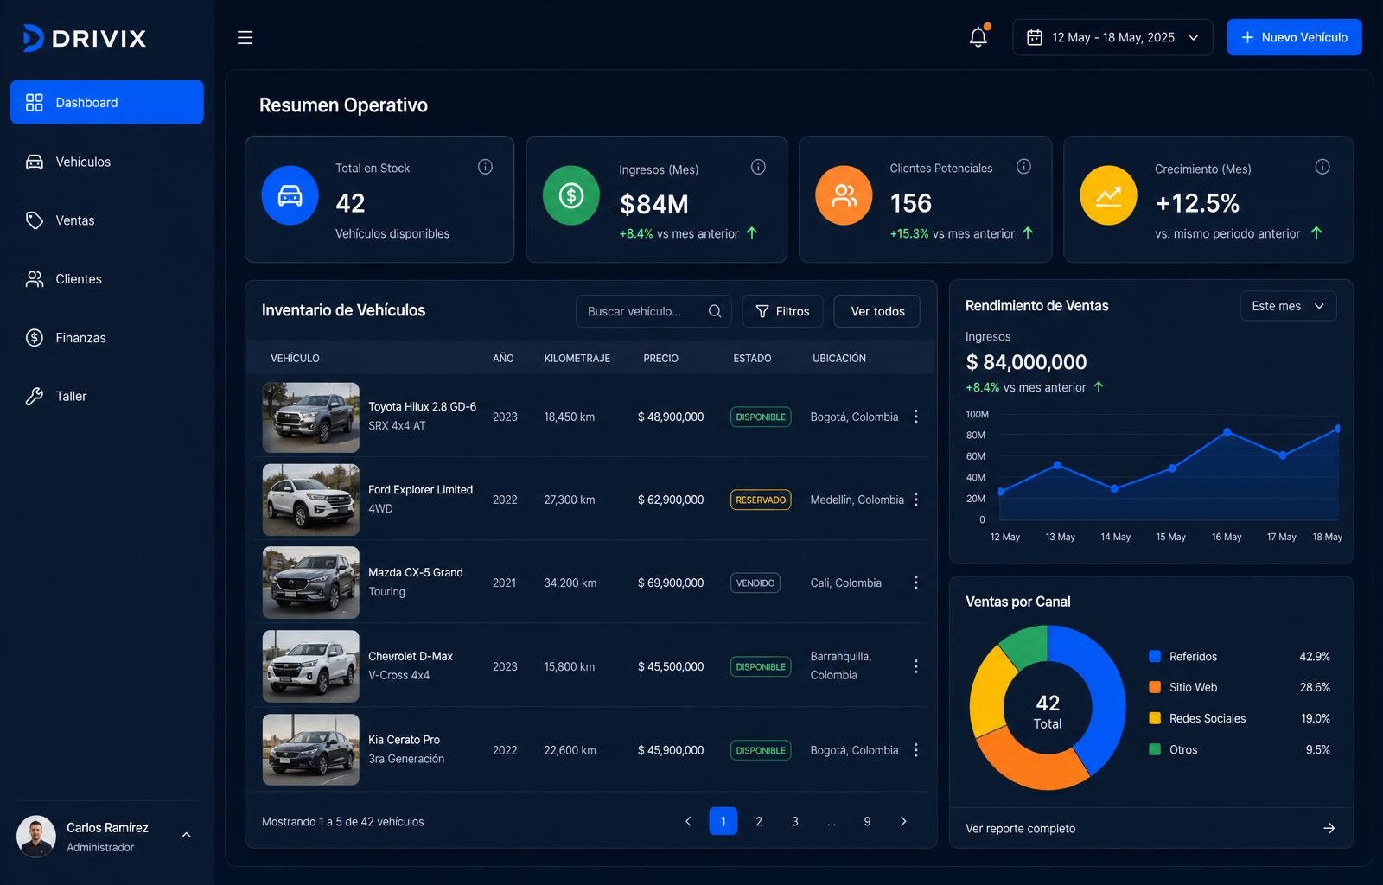The width and height of the screenshot is (1383, 885).
Task: Toggle the hamburger sidebar menu
Action: (245, 37)
